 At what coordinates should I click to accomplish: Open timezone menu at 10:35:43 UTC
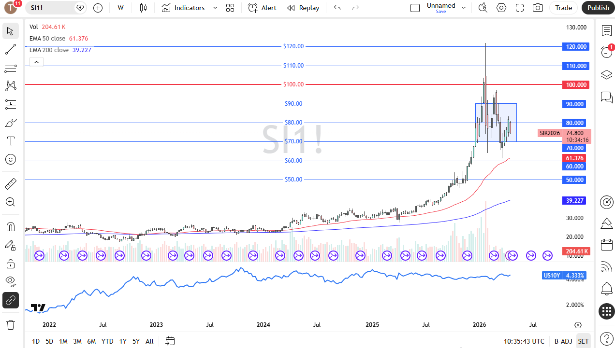click(524, 341)
